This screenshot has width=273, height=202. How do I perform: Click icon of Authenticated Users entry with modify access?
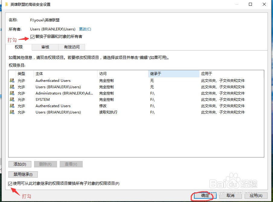[12, 106]
